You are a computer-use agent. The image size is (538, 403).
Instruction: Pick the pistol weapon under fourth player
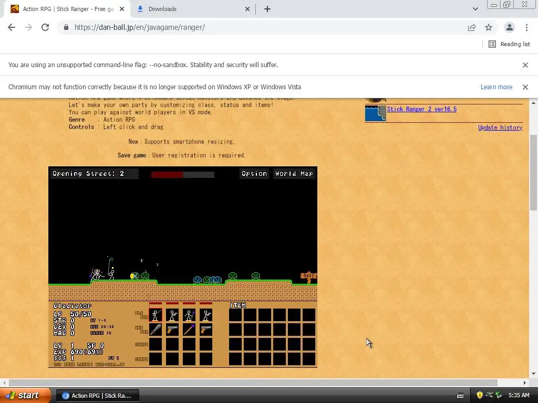coord(206,330)
